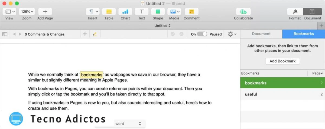Open the Format paintbrush inspector
The height and width of the screenshot is (129, 325).
click(295, 12)
